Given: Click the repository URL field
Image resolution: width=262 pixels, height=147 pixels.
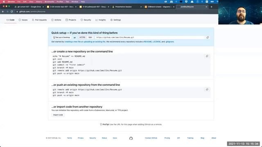Looking at the screenshot, I should (150, 38).
